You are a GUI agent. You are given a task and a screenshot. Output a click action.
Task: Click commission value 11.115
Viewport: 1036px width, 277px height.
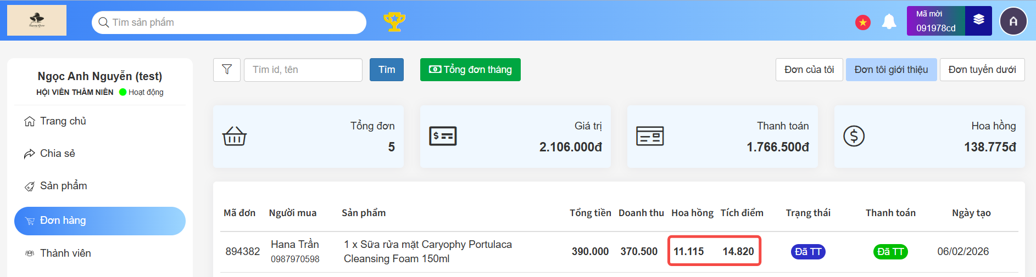(x=689, y=252)
